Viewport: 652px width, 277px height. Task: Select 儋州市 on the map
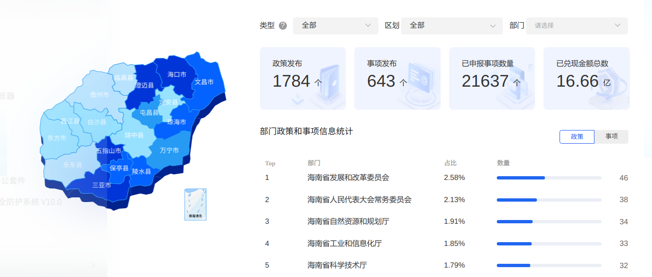click(x=100, y=95)
